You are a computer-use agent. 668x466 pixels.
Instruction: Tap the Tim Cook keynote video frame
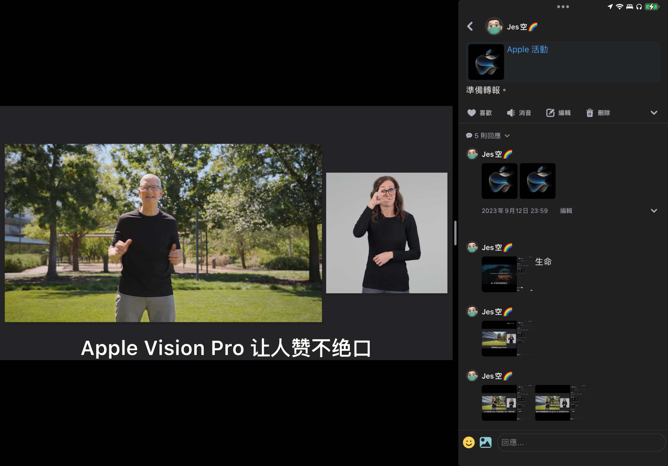point(163,233)
